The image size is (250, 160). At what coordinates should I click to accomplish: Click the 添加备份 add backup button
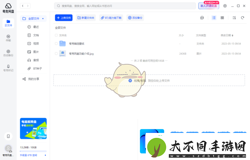tap(135, 17)
